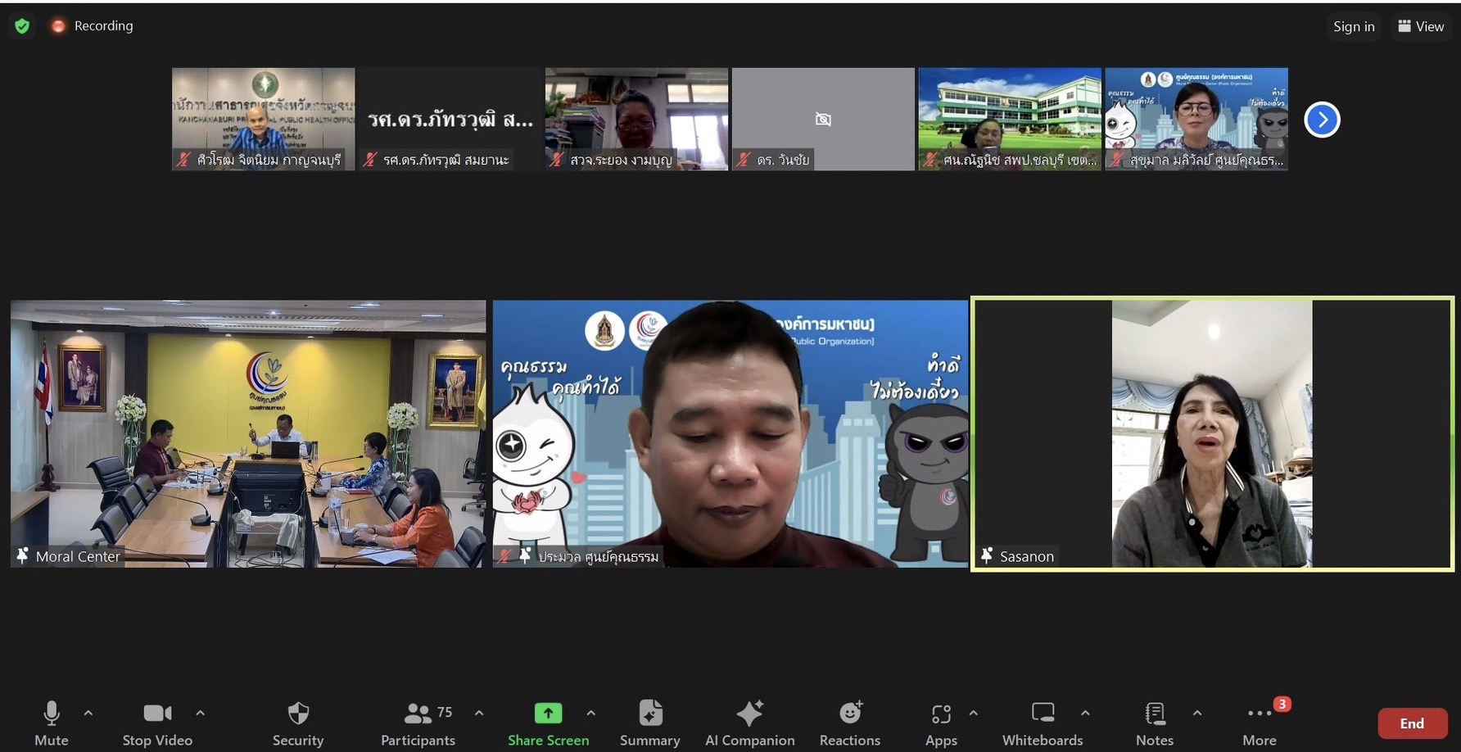
Task: Start Share Screen
Action: point(548,723)
